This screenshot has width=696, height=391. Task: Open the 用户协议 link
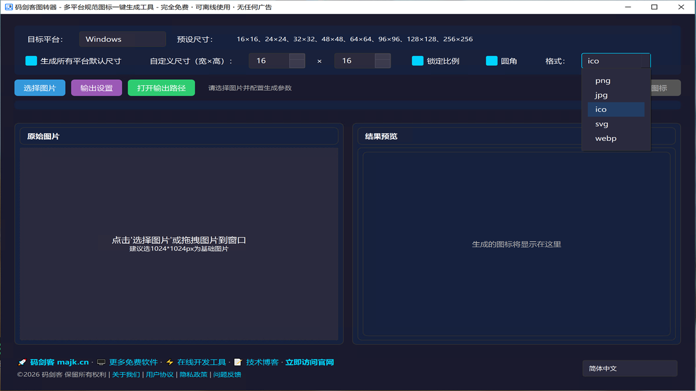pos(160,374)
